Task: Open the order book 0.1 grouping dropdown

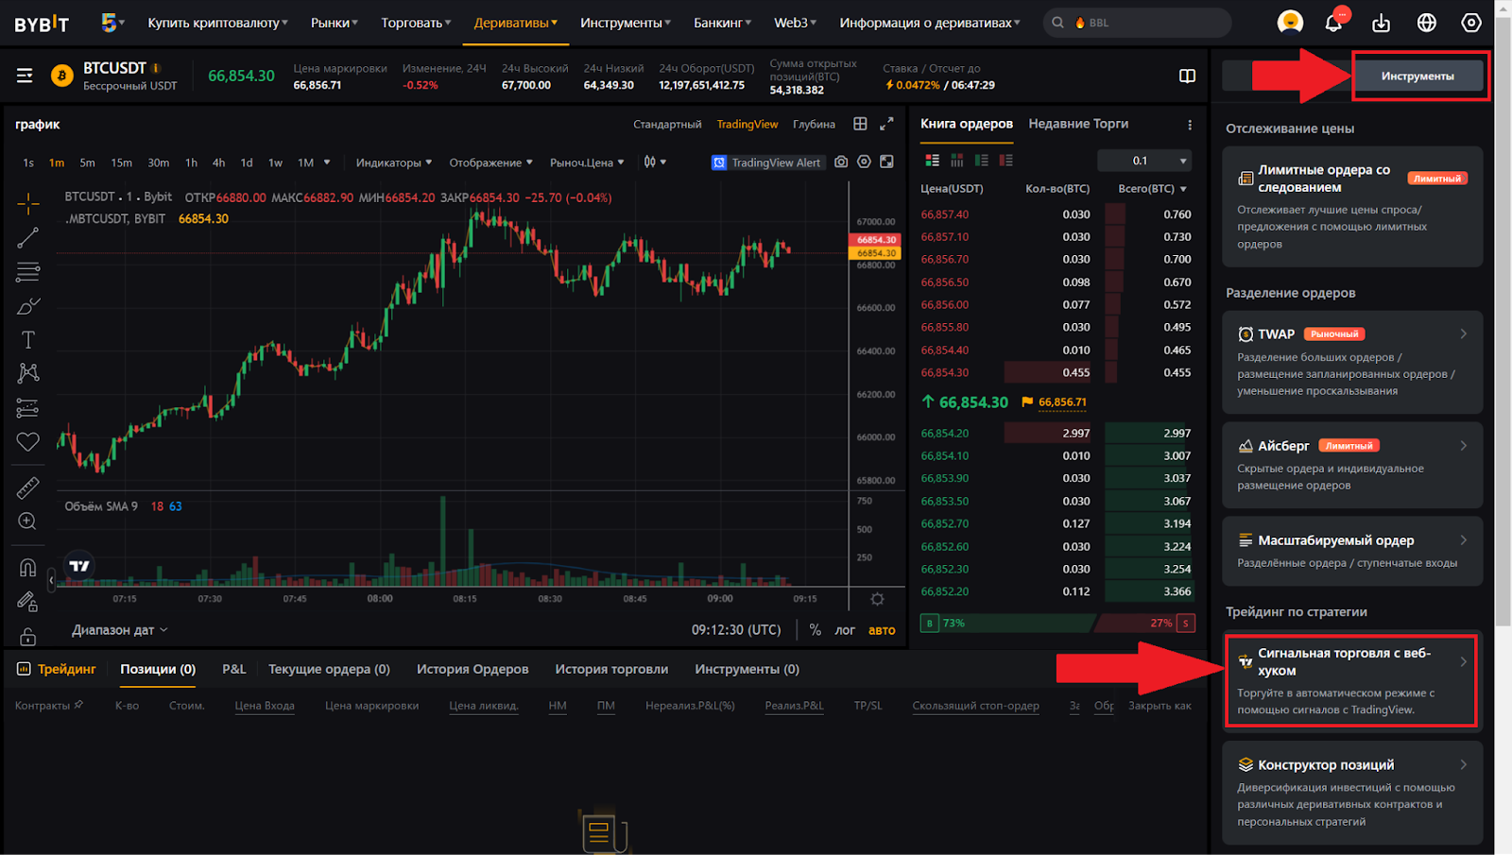Action: pyautogui.click(x=1145, y=161)
